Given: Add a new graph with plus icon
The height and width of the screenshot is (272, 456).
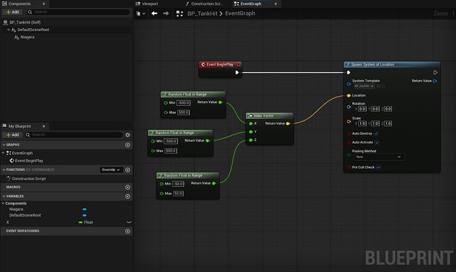Looking at the screenshot, I should click(x=128, y=144).
